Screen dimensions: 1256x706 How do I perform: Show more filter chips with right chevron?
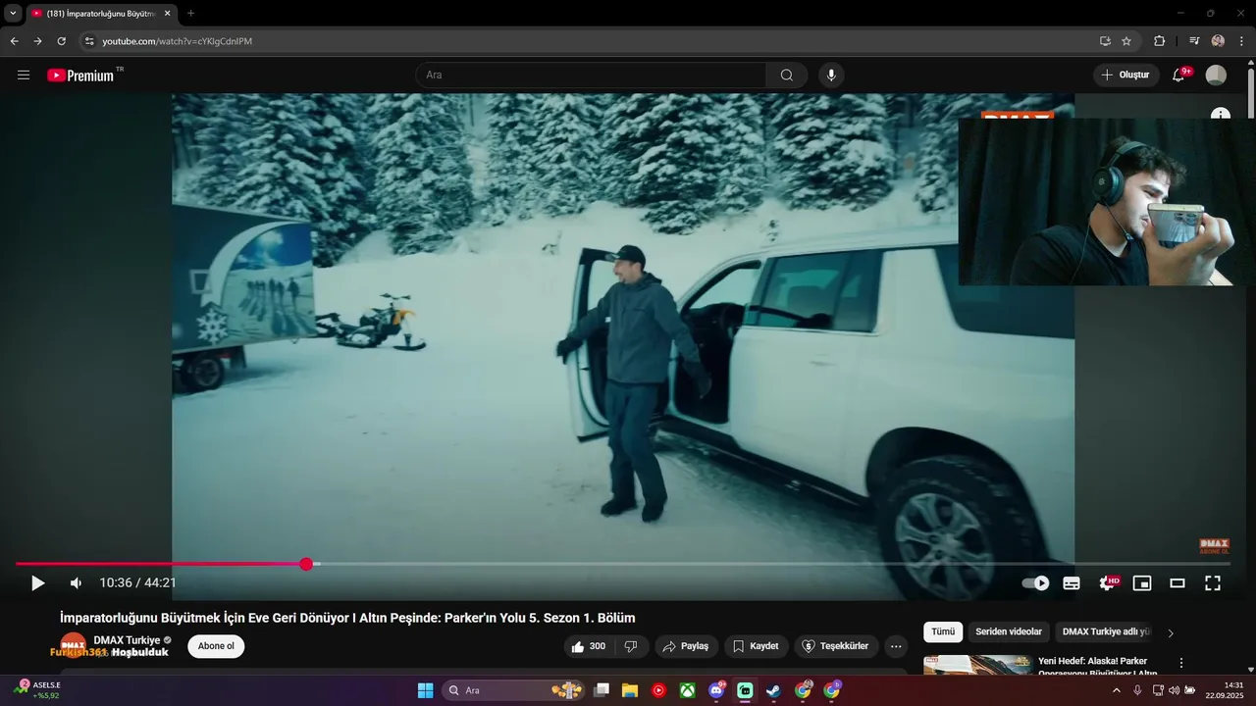pos(1171,633)
